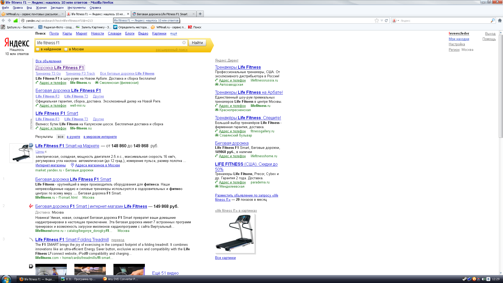Open the Life Fitness F1 Smart Folding Treadmill result

(72, 240)
